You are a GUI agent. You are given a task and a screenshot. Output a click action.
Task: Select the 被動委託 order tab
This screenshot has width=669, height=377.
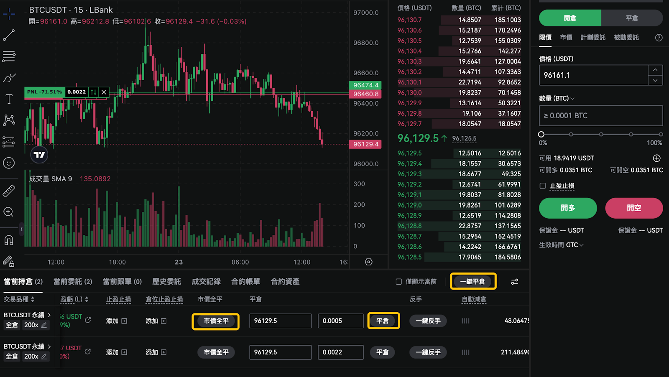(626, 38)
